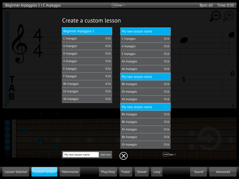The width and height of the screenshot is (239, 179).
Task: Choose A Arpeggio in Beginner Arpeggios 1 list
Action: (x=87, y=61)
